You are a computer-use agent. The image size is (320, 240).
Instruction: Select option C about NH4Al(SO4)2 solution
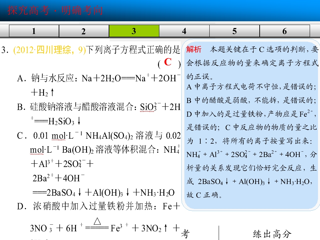click(99, 164)
